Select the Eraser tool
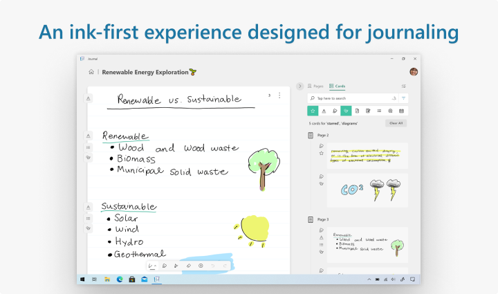 pos(189,266)
